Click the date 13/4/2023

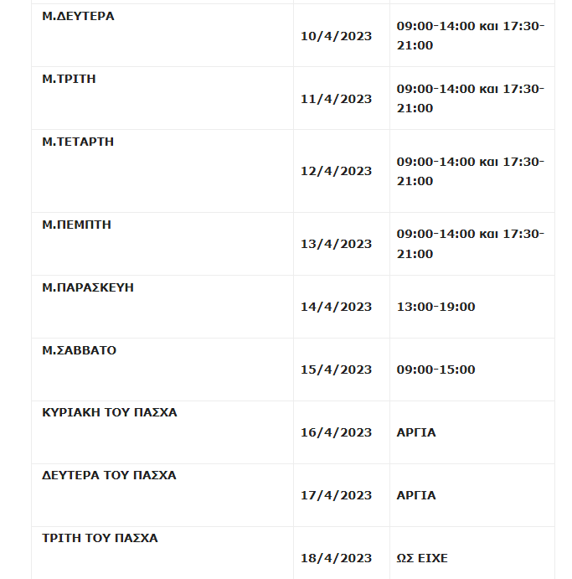pyautogui.click(x=336, y=244)
